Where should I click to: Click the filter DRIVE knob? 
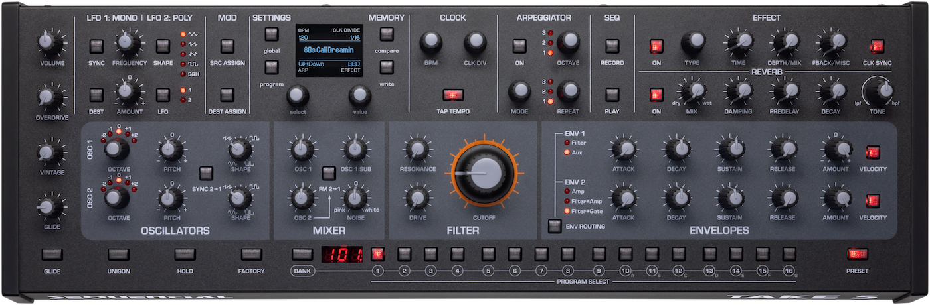[x=417, y=198]
